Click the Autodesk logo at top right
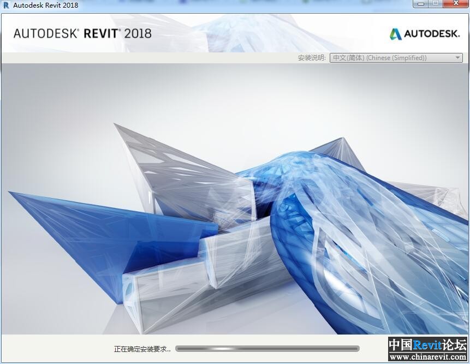Image resolution: width=470 pixels, height=364 pixels. (x=424, y=34)
